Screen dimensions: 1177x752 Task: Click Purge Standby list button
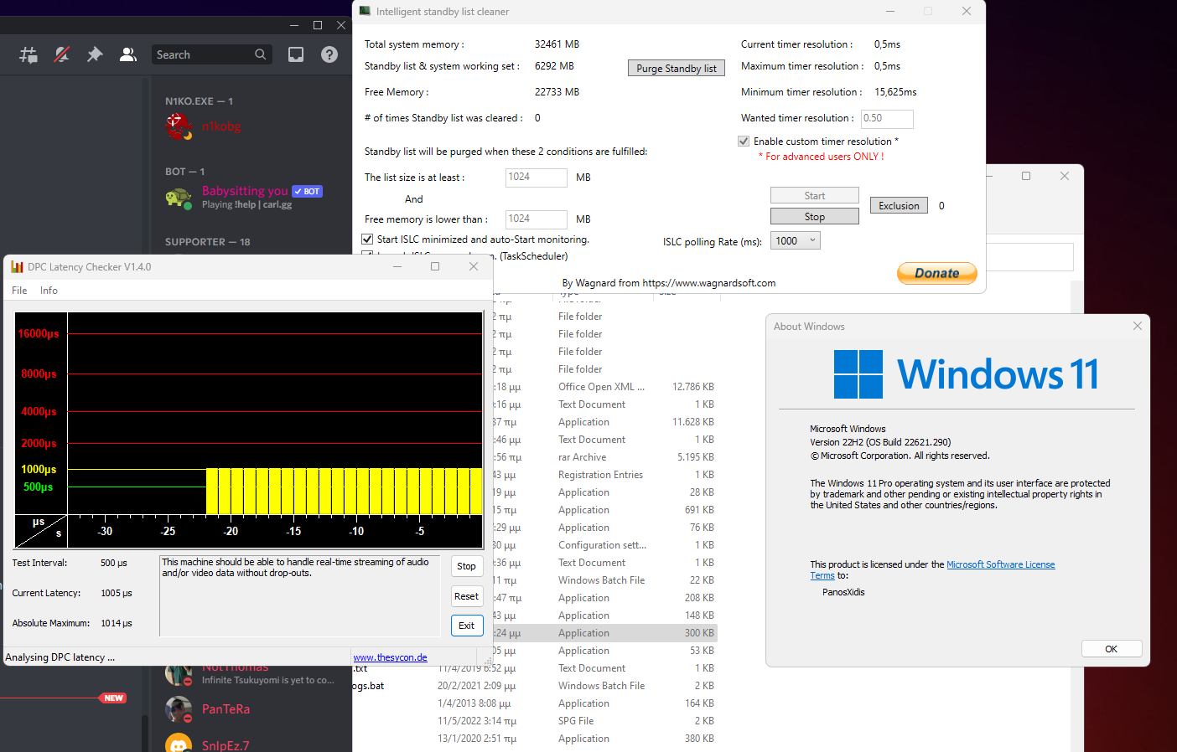(677, 69)
